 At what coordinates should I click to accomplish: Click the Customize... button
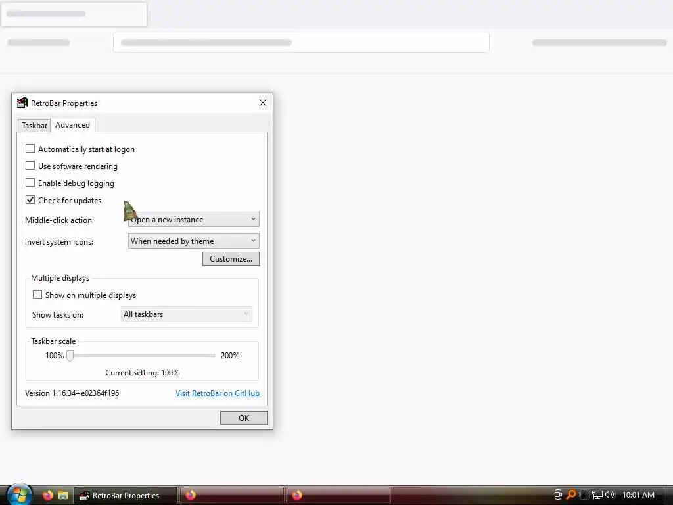tap(231, 259)
